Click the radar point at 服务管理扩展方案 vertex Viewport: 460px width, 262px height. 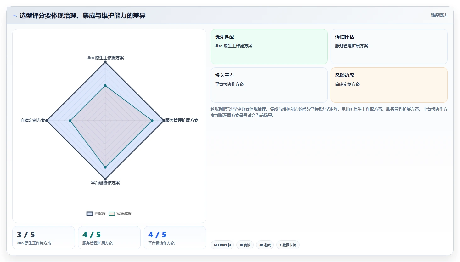(x=164, y=121)
